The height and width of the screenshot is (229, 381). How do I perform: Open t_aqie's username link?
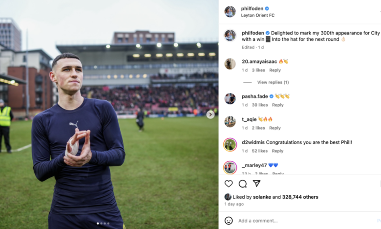point(249,119)
